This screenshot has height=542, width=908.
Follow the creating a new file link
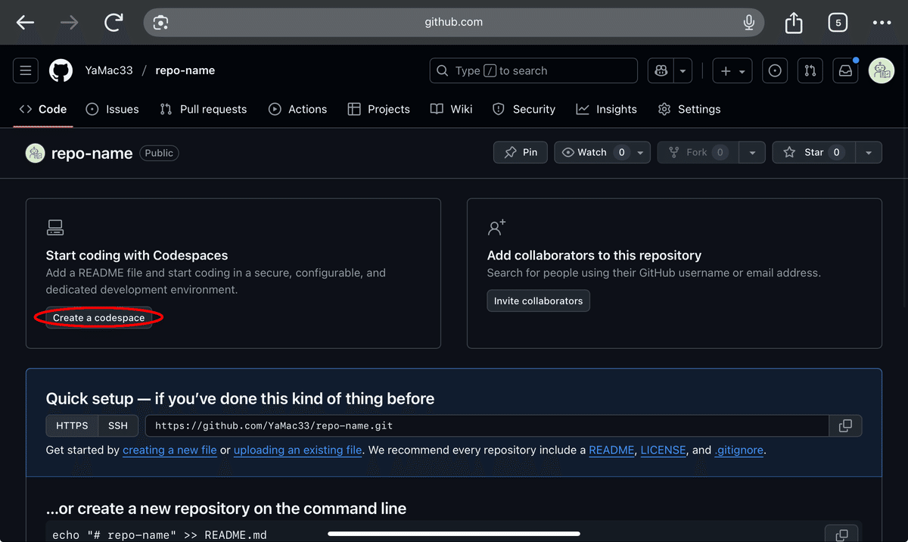tap(169, 450)
